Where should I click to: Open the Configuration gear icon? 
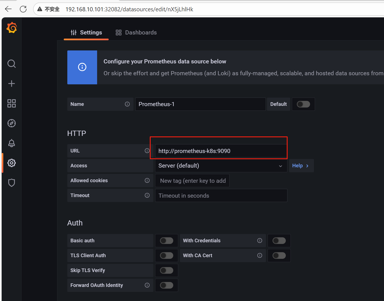coord(12,163)
